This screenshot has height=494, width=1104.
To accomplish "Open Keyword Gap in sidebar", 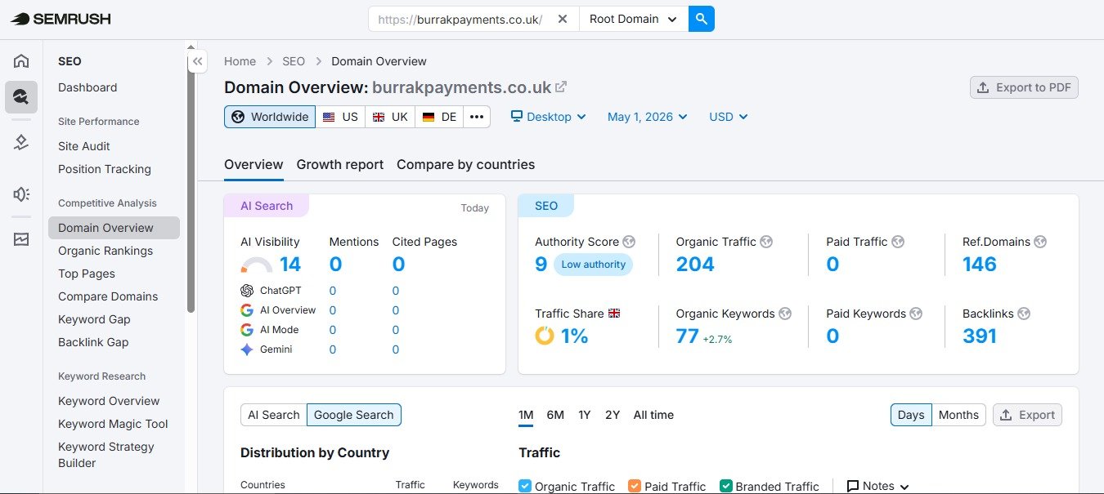I will (94, 319).
